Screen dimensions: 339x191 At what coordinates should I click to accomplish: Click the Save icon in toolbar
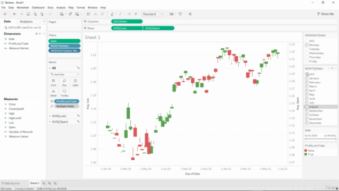click(28, 14)
